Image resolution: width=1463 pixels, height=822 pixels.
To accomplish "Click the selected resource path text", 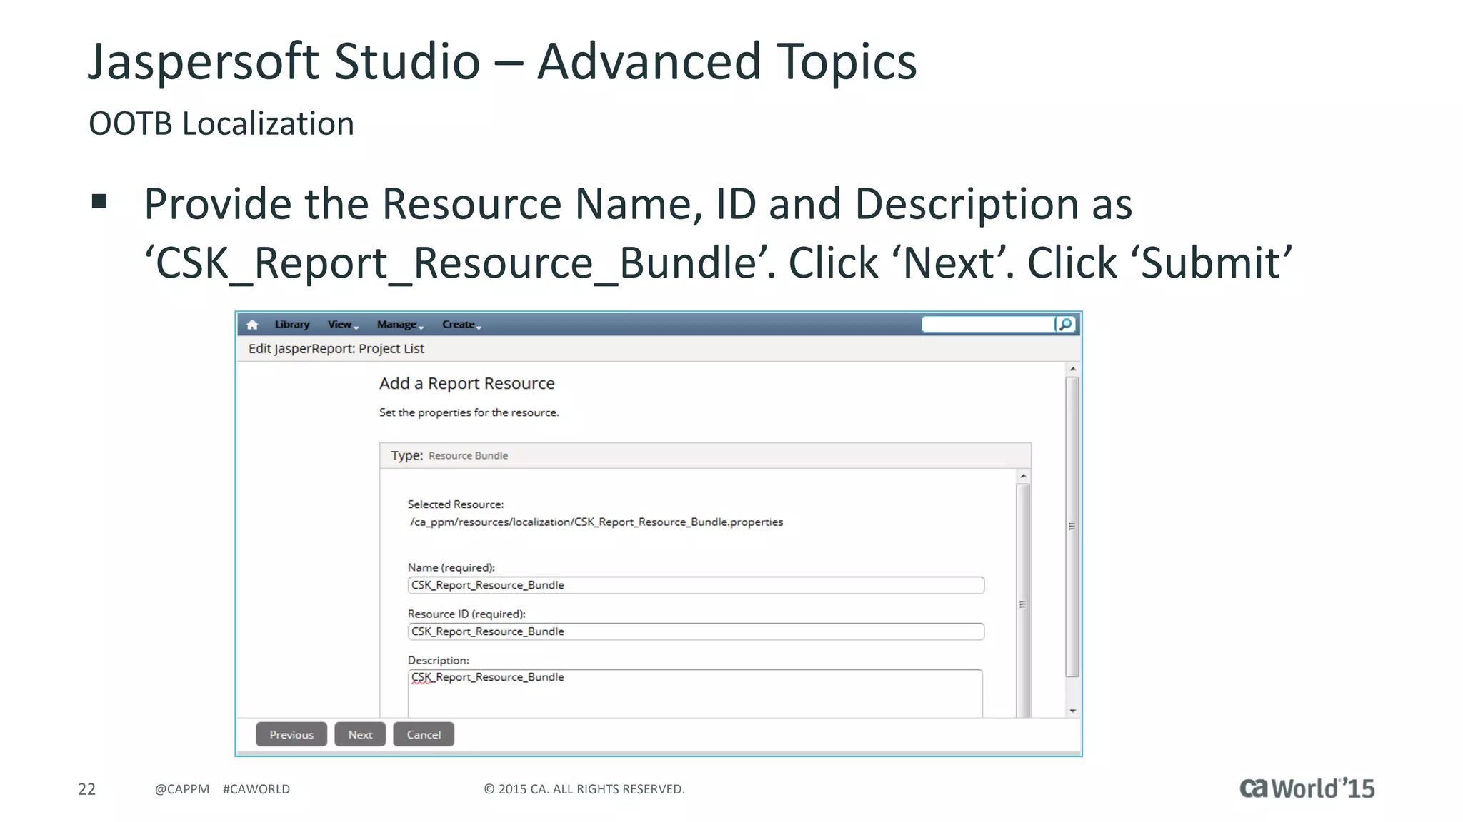I will click(x=596, y=522).
